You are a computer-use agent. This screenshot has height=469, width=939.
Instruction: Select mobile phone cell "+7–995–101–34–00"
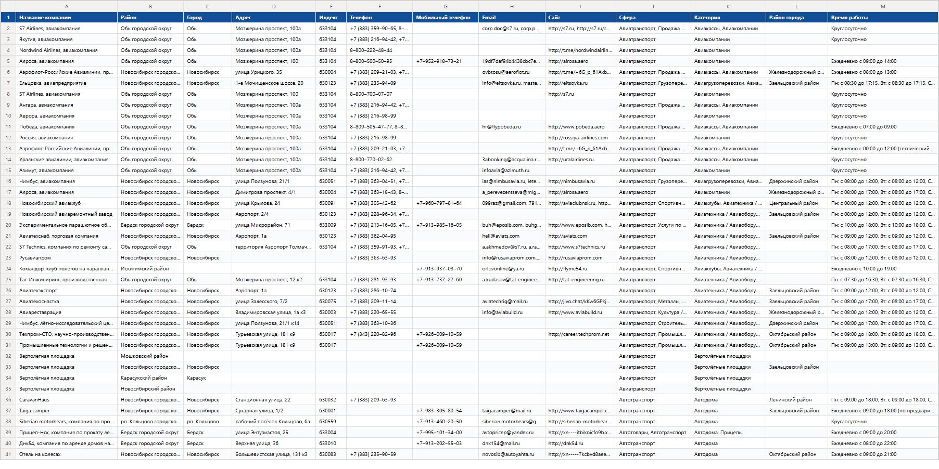(x=446, y=433)
